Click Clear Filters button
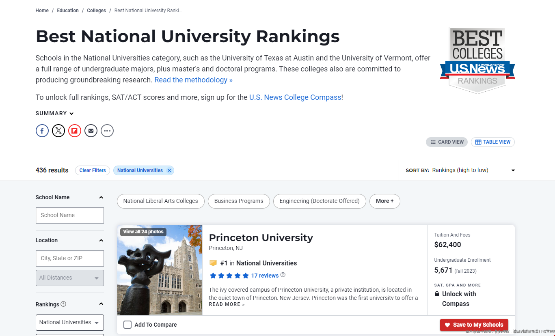Image resolution: width=555 pixels, height=336 pixels. [93, 170]
